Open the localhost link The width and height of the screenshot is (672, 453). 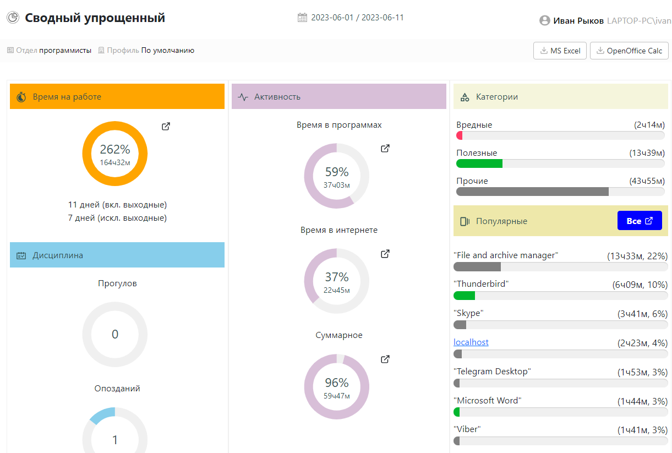click(x=471, y=342)
